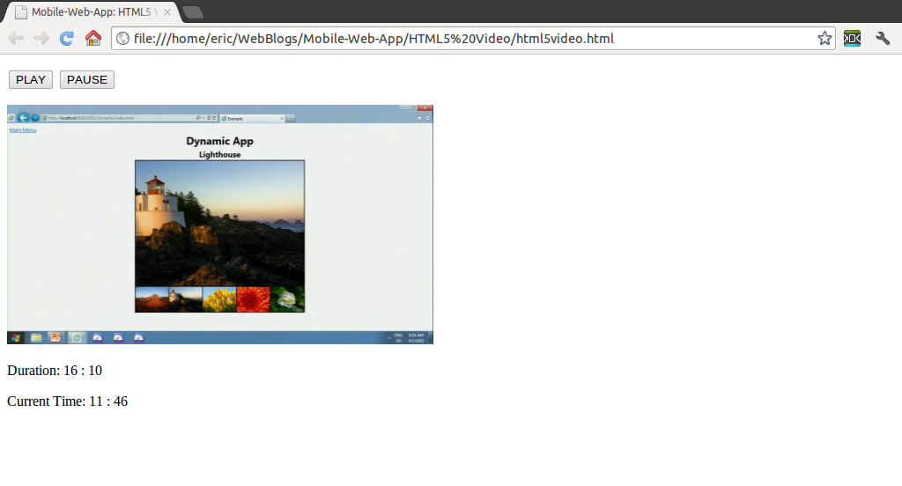Click the Windows Start button in video
Viewport: 902px width, 486px height.
(16, 337)
